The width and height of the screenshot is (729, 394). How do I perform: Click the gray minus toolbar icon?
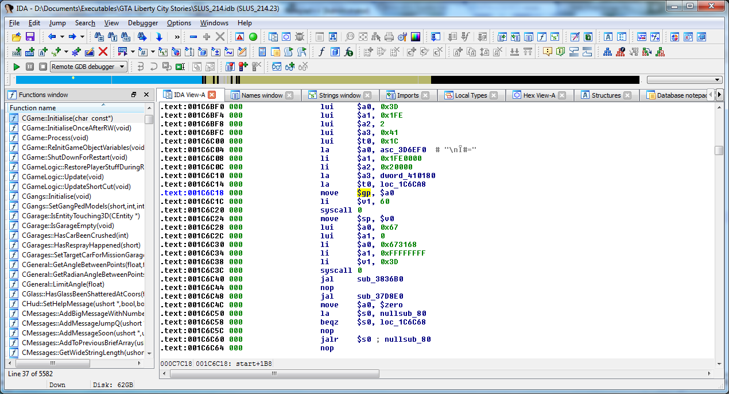pos(193,37)
